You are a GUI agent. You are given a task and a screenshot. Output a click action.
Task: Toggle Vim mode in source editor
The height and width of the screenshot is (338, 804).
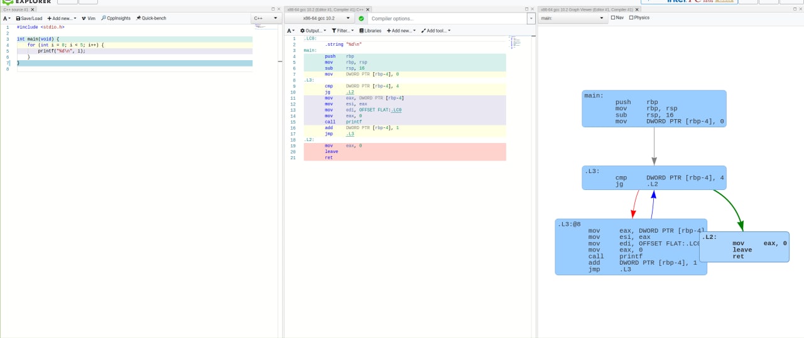(89, 18)
